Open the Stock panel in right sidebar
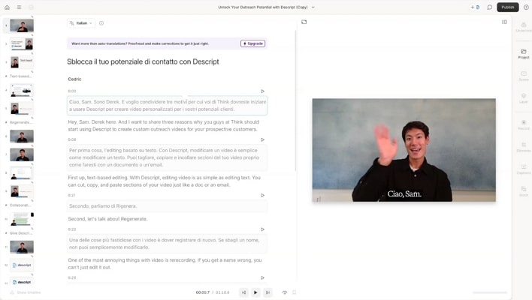This screenshot has width=532, height=300. [x=524, y=191]
